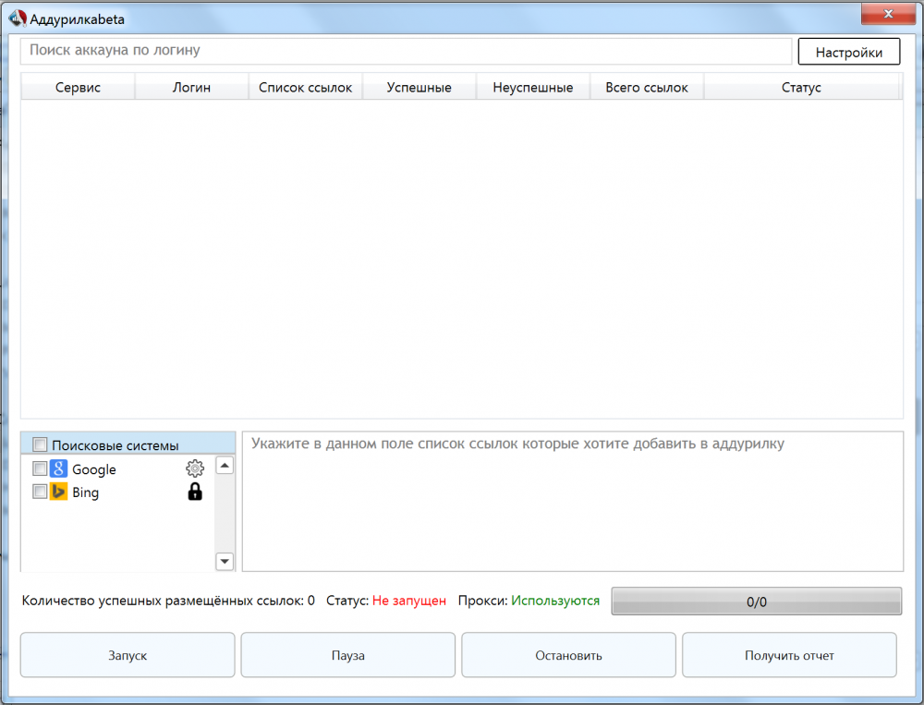Viewport: 924px width, 705px height.
Task: Click Получить отчет to get report
Action: tap(789, 655)
